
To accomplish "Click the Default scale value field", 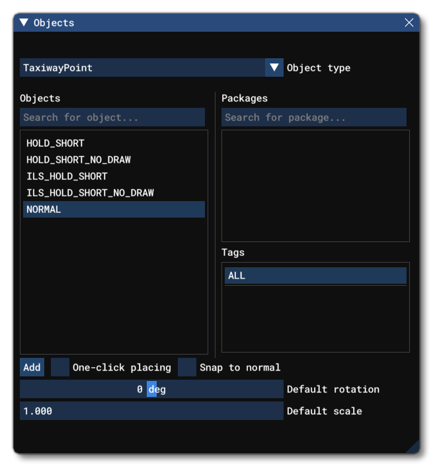I will [151, 411].
